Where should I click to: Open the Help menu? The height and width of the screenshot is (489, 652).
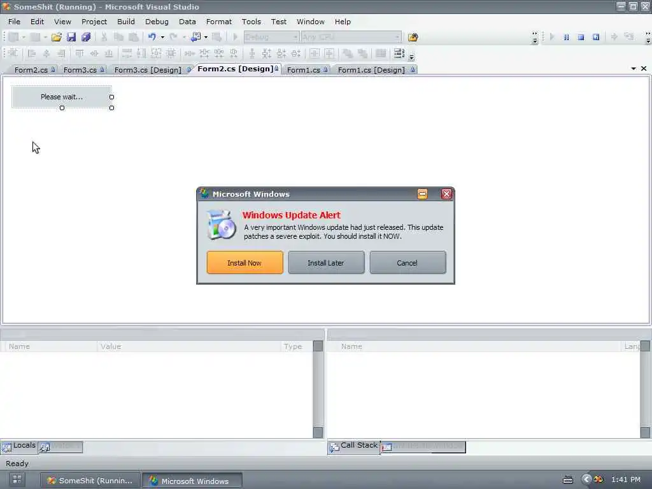click(x=343, y=22)
